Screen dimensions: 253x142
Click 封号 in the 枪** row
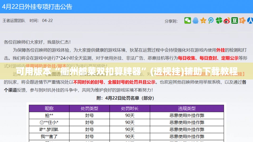[89, 115]
